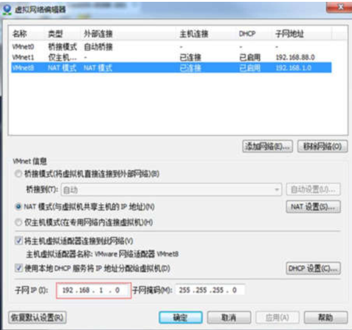This screenshot has width=352, height=330.
Task: Select 仅主机模式 radio button
Action: (18, 222)
